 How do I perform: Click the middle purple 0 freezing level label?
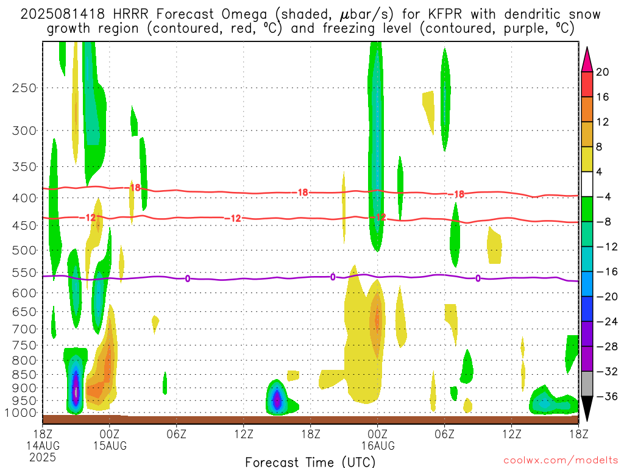coord(333,277)
